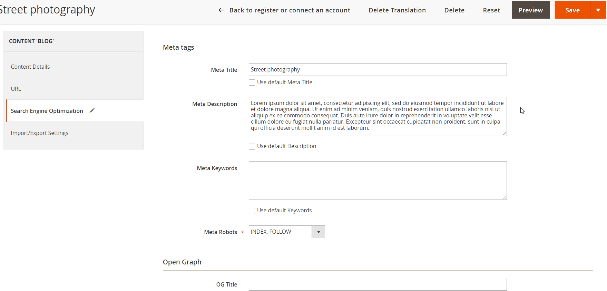Check Use default Meta Title

(x=252, y=83)
